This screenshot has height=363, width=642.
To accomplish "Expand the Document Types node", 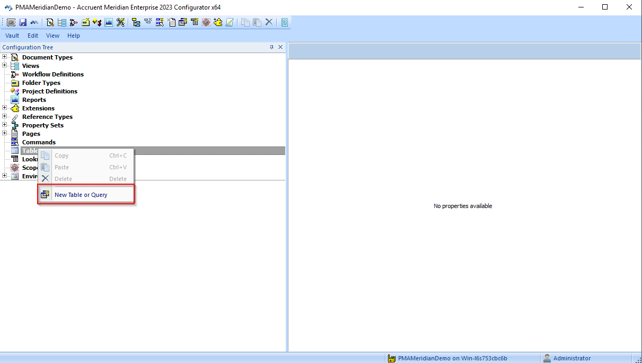I will 5,57.
